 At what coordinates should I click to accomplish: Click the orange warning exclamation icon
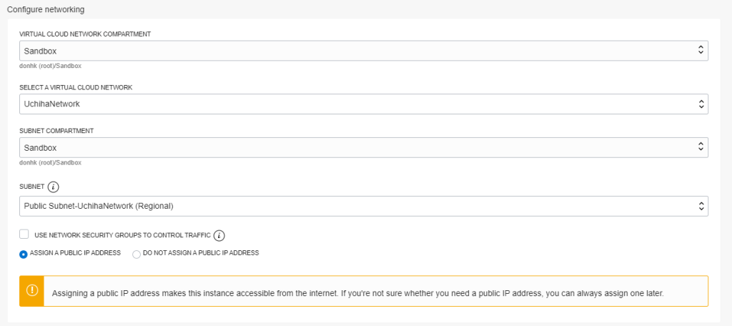pos(31,291)
